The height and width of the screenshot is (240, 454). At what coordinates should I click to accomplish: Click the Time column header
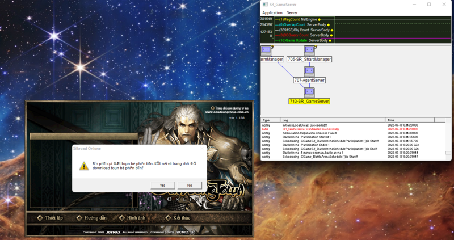[x=409, y=120]
